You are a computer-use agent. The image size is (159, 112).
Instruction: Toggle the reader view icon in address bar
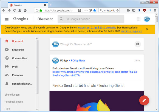[79, 10]
